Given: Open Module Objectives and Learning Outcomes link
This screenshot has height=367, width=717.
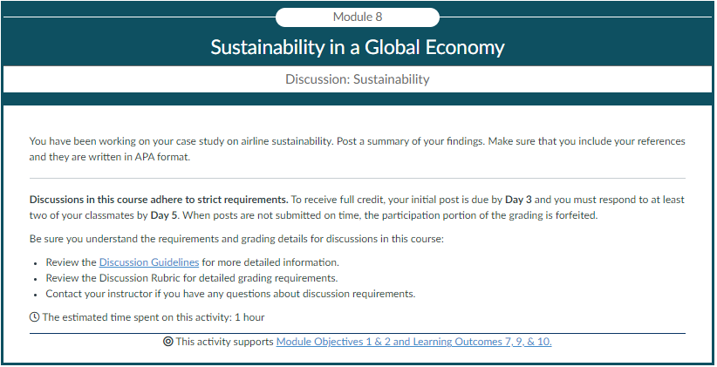Looking at the screenshot, I should (413, 342).
